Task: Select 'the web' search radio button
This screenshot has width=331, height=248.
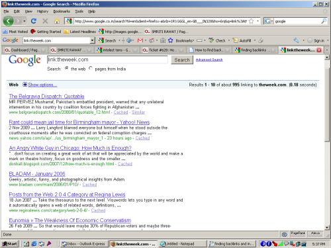Action: (67, 68)
